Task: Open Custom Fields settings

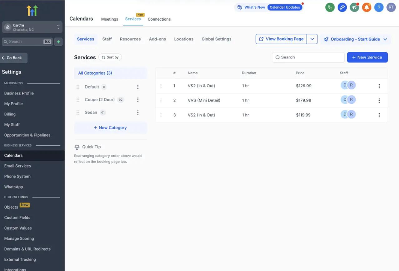Action: pos(17,218)
